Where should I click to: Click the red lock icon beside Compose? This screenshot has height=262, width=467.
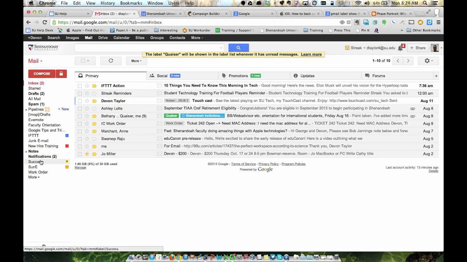[61, 74]
